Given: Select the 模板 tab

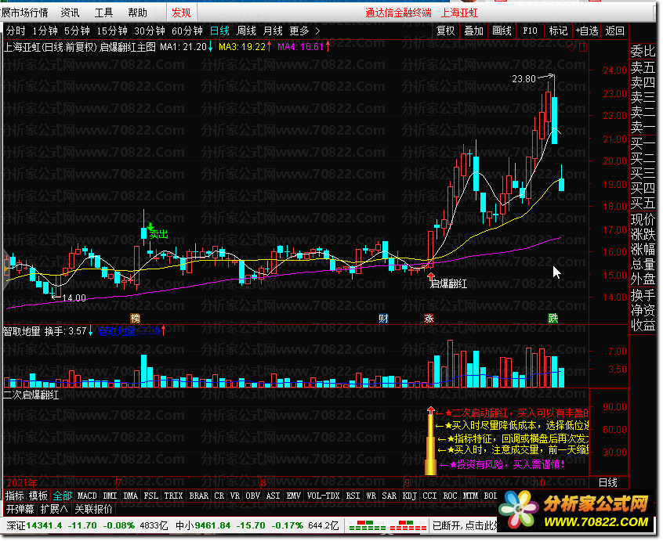Looking at the screenshot, I should tap(38, 496).
